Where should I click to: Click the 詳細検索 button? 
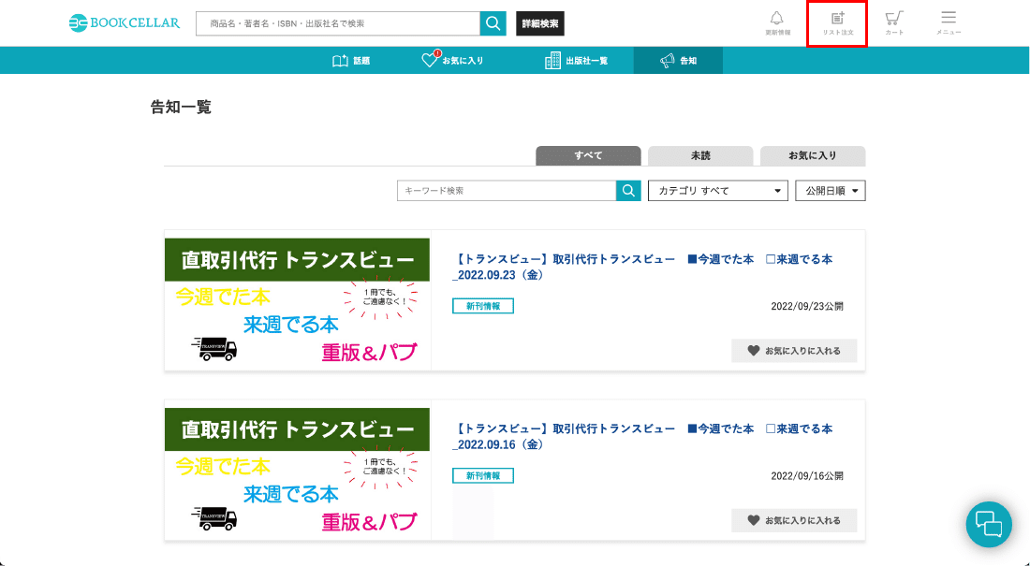pyautogui.click(x=539, y=22)
